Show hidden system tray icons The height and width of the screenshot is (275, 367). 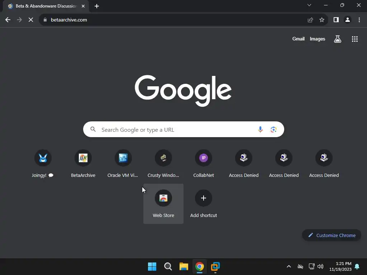click(289, 266)
